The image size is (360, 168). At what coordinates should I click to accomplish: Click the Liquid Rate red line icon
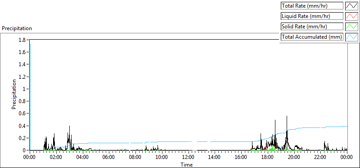[x=351, y=16]
